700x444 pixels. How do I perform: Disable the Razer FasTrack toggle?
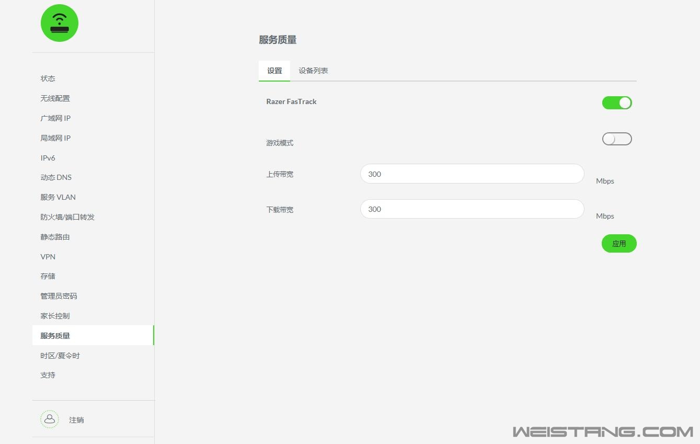pyautogui.click(x=617, y=103)
